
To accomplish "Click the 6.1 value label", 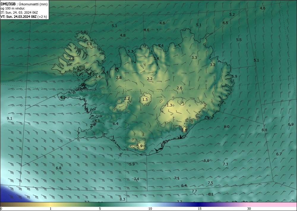I will point(211,194).
